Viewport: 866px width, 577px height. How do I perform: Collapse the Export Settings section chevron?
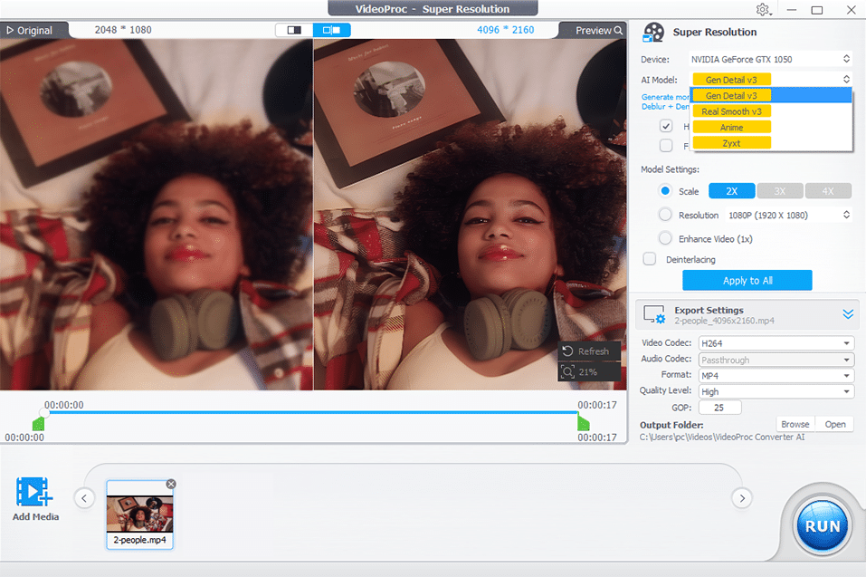click(x=848, y=314)
